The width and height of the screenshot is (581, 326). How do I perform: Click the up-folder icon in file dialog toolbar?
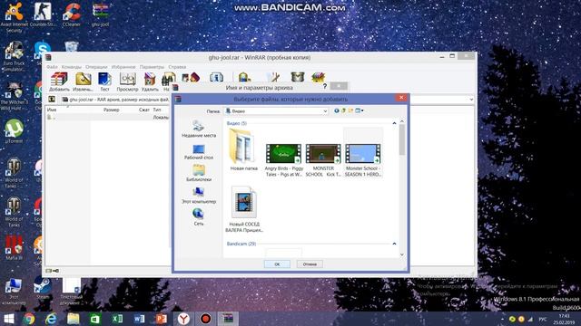click(343, 110)
